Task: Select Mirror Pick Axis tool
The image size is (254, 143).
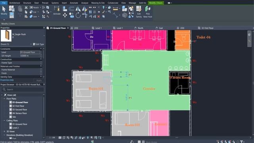Action: (78, 9)
